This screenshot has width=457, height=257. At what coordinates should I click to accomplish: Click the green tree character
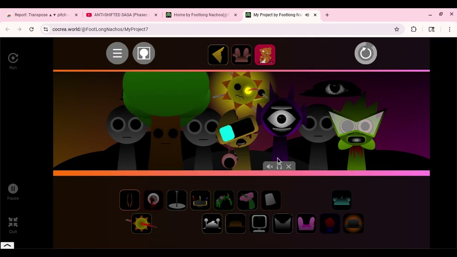[x=166, y=118]
